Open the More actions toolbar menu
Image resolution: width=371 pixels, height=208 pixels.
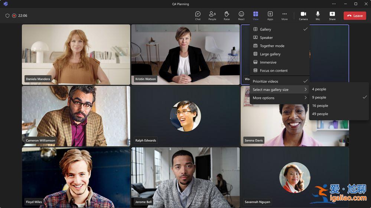pyautogui.click(x=284, y=15)
